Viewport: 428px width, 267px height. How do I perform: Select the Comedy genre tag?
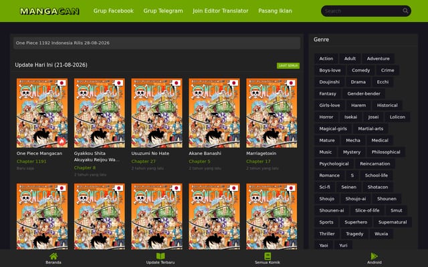(x=361, y=70)
